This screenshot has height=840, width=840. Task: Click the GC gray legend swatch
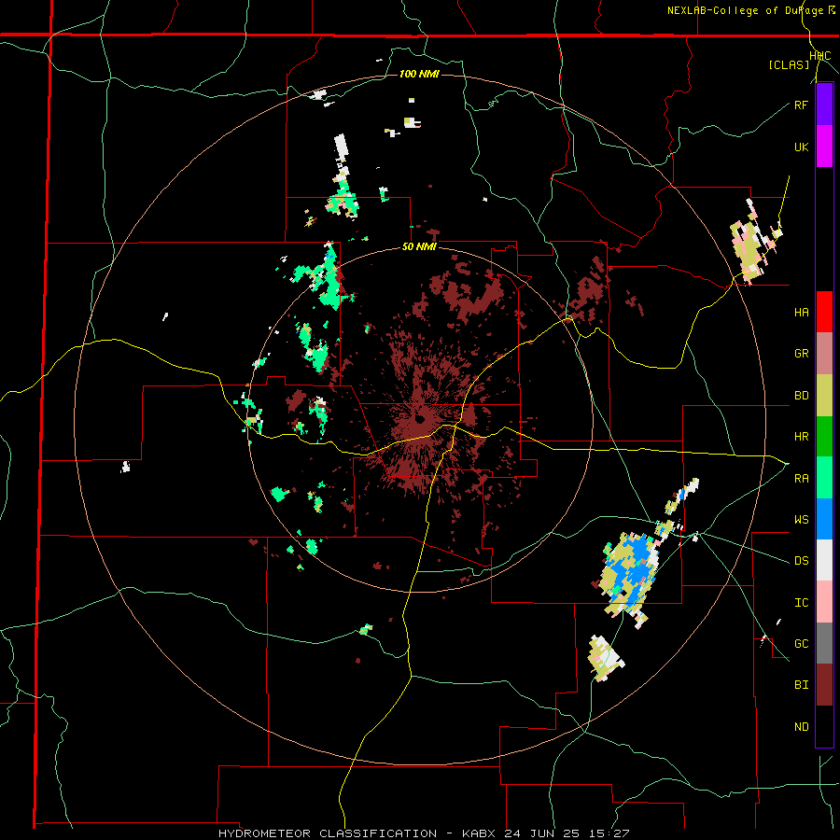[x=824, y=643]
